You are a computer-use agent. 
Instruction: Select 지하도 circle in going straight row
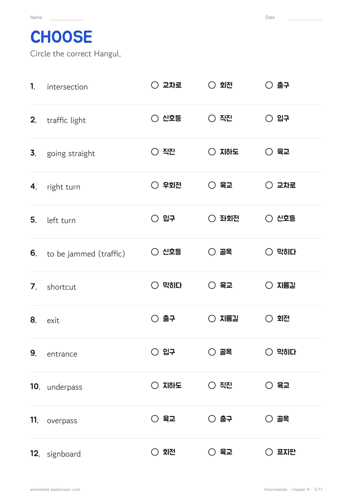(212, 152)
